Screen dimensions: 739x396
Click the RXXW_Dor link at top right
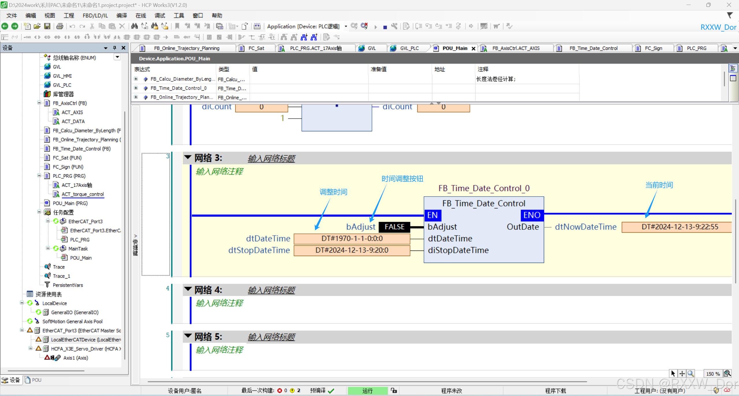point(718,27)
